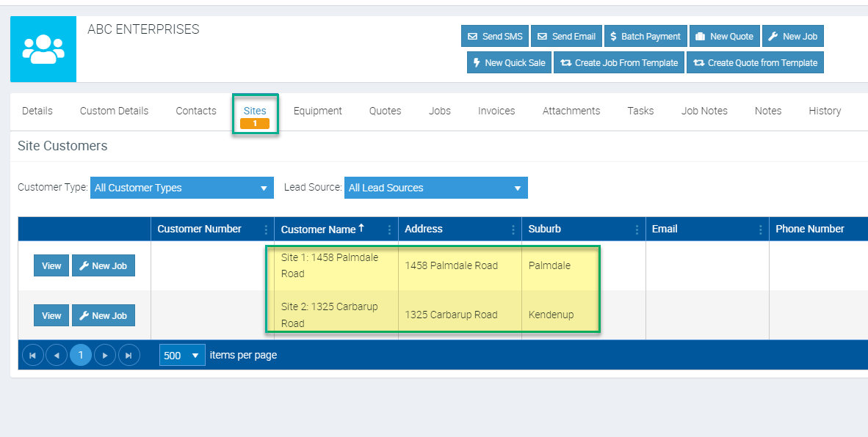The width and height of the screenshot is (868, 437).
Task: Open column menu for Customer Name
Action: click(389, 229)
